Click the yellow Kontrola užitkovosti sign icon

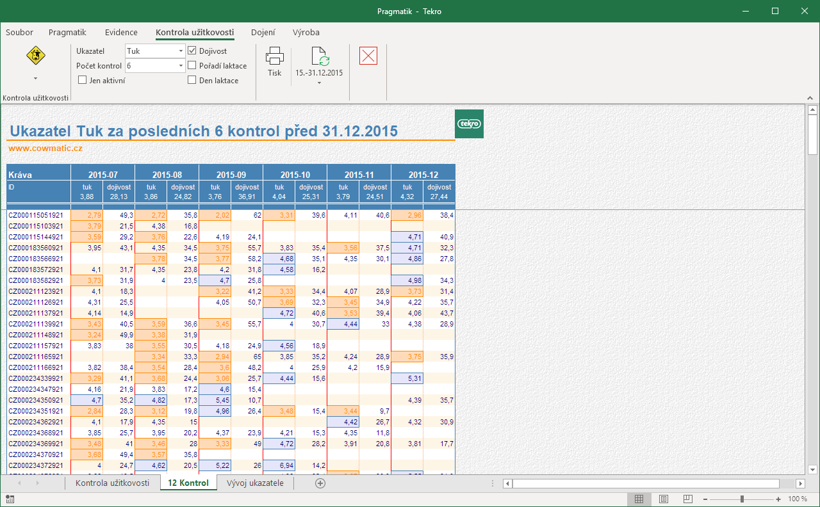[36, 56]
